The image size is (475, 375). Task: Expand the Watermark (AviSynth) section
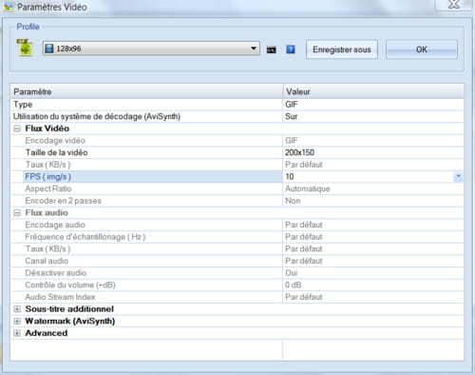click(x=17, y=321)
